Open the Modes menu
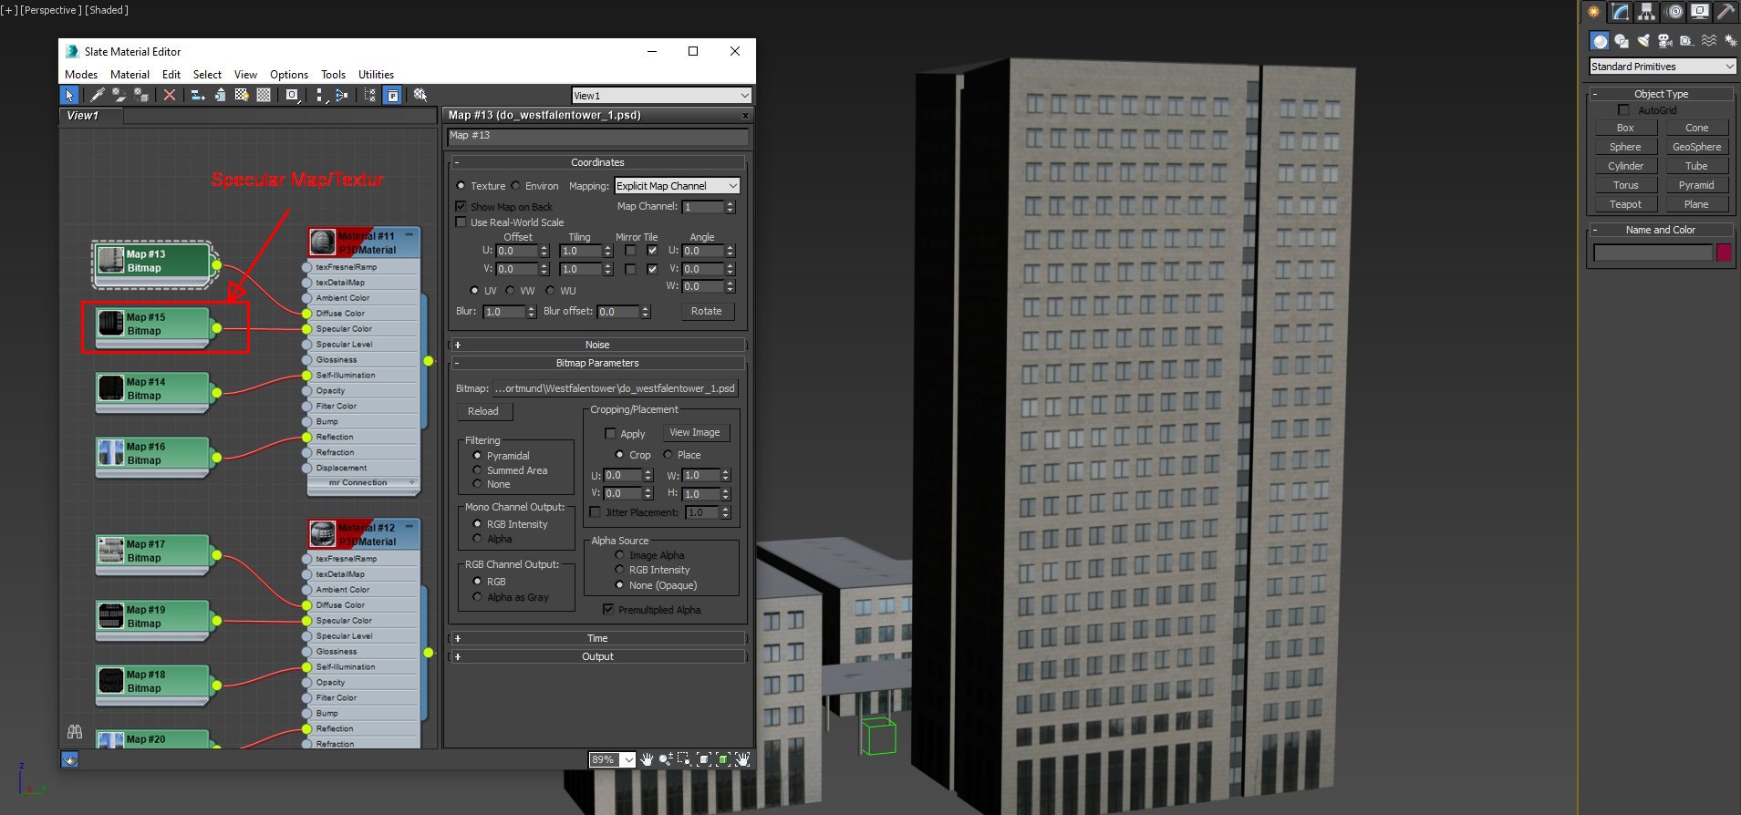The width and height of the screenshot is (1741, 815). tap(81, 75)
